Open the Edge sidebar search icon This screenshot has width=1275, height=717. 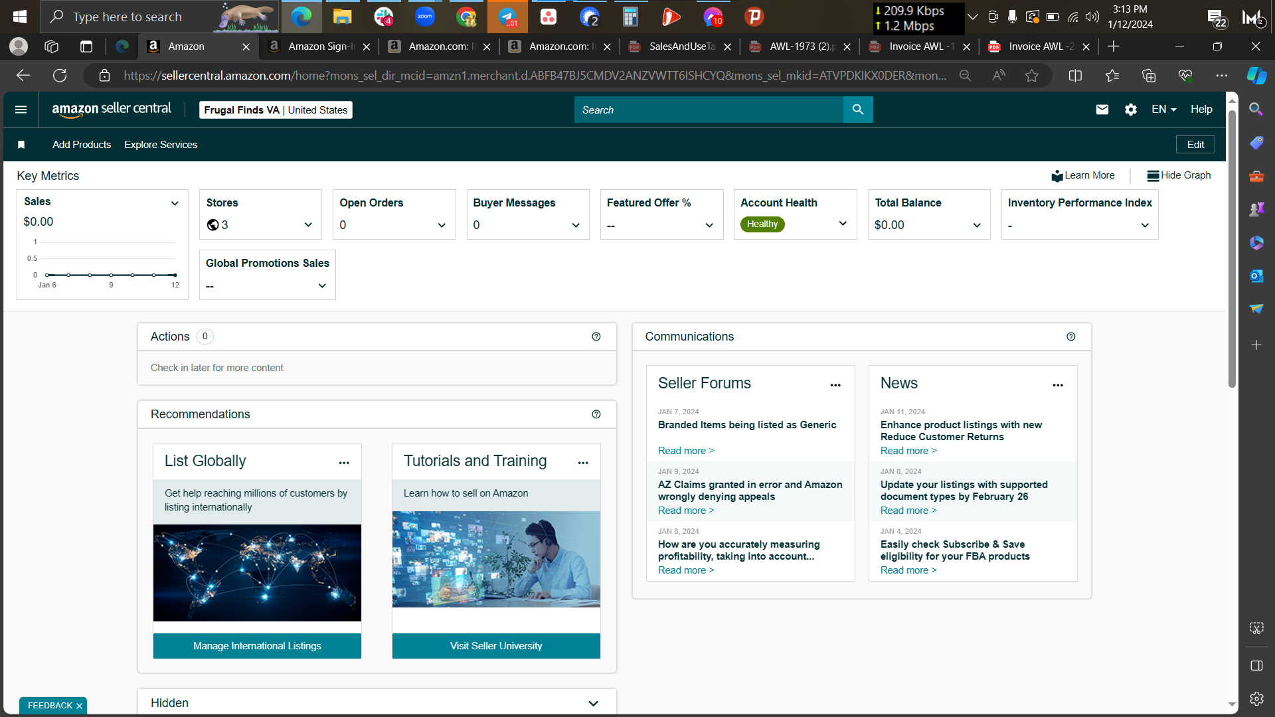pyautogui.click(x=1256, y=110)
